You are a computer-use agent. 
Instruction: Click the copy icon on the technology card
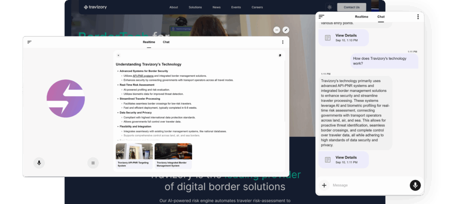280,56
